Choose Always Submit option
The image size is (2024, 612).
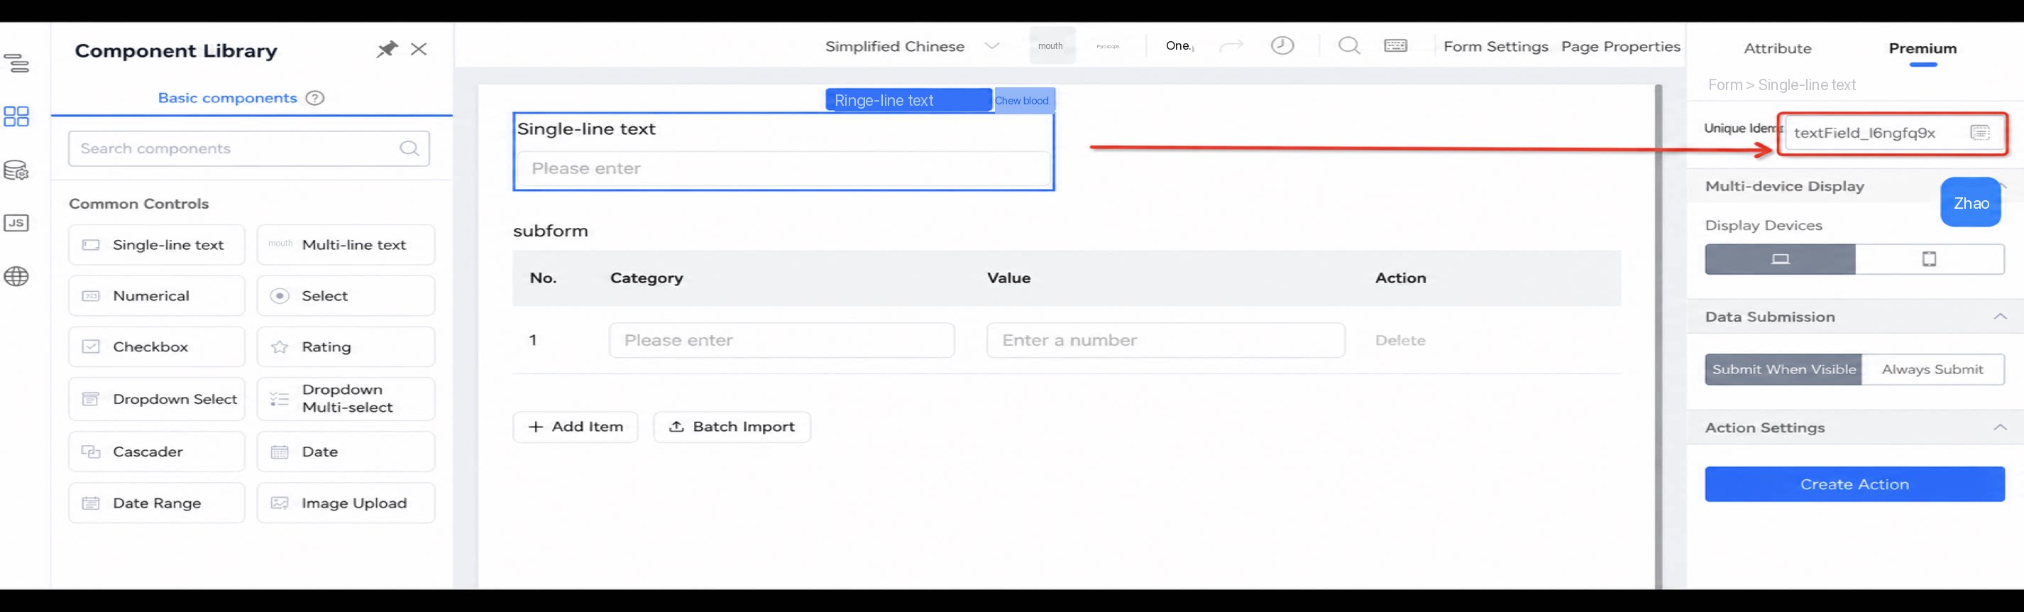(1933, 369)
